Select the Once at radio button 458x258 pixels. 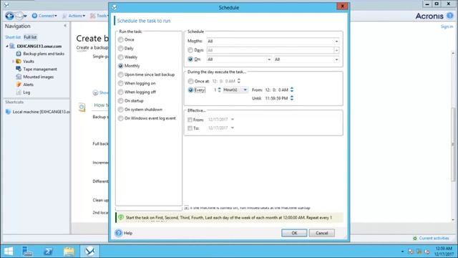click(x=190, y=81)
